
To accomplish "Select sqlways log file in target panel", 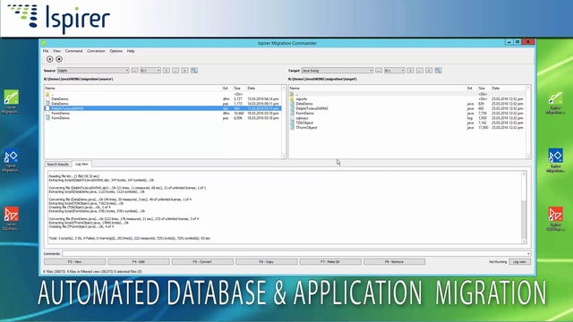I will pos(407,118).
